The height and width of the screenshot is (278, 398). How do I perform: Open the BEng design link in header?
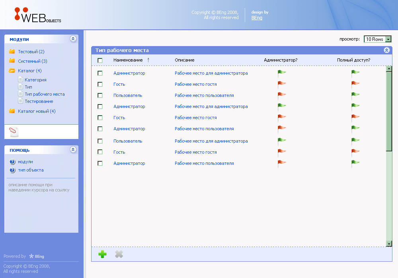tap(257, 18)
